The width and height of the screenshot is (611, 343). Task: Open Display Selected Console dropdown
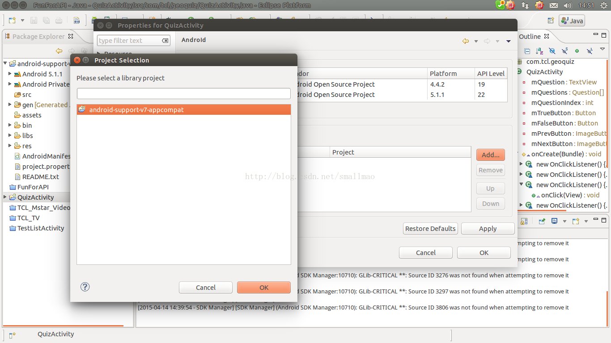(564, 221)
